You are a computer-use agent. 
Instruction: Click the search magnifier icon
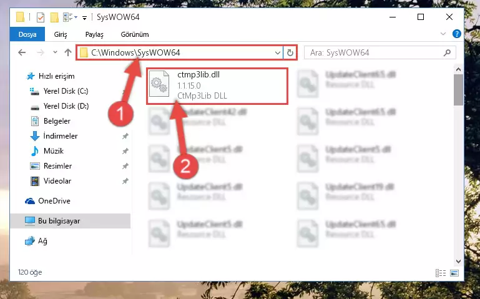pyautogui.click(x=448, y=52)
